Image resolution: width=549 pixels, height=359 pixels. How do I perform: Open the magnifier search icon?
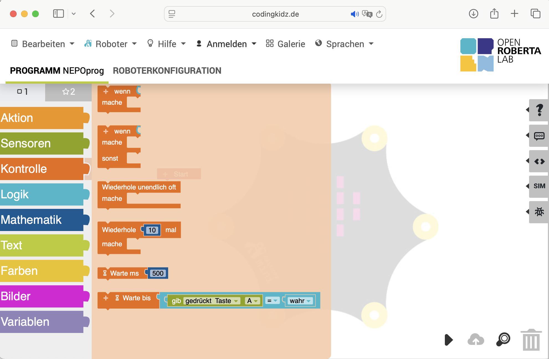pyautogui.click(x=503, y=339)
